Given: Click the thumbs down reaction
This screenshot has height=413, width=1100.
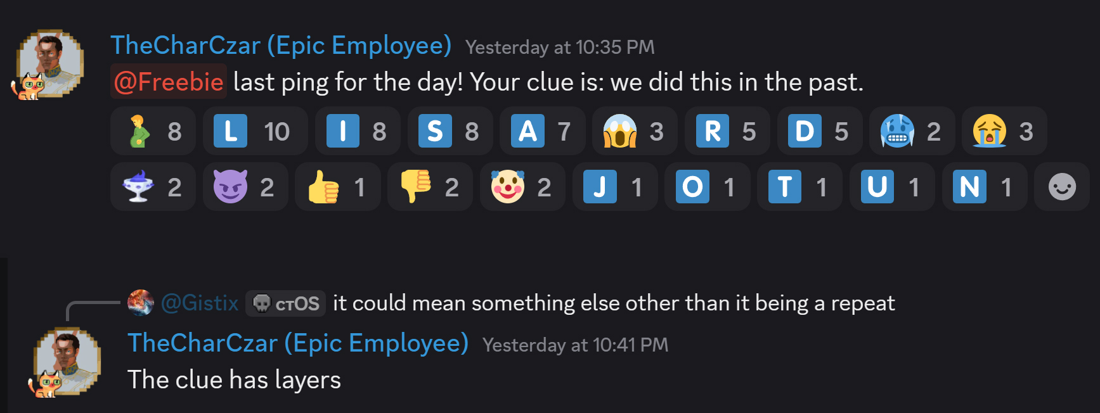Looking at the screenshot, I should [x=430, y=187].
